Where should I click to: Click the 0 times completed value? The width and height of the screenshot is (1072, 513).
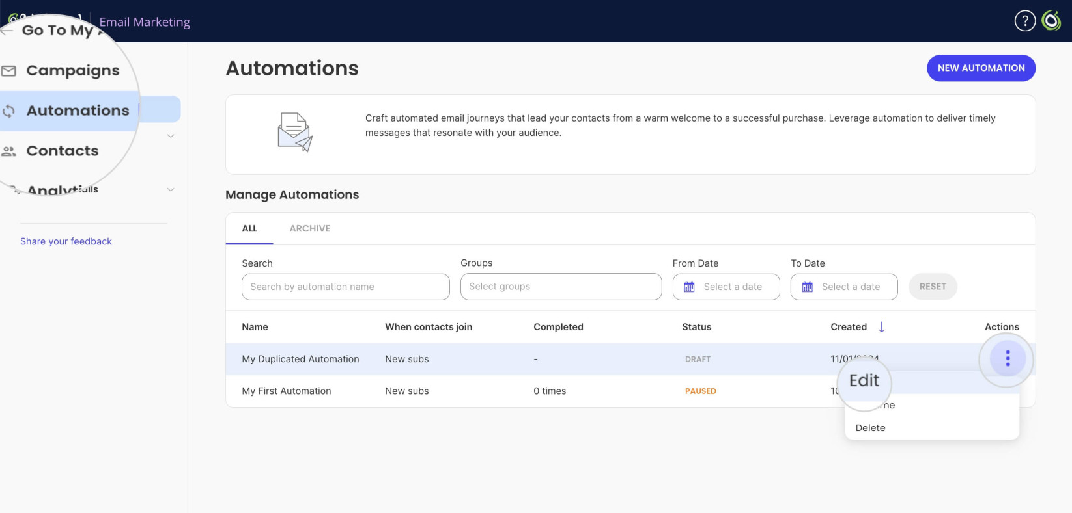coord(550,391)
